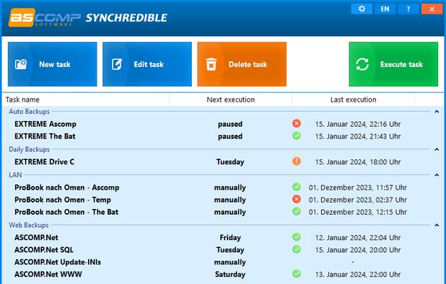
Task: Click the ASCOMP Software logo
Action: pos(45,17)
